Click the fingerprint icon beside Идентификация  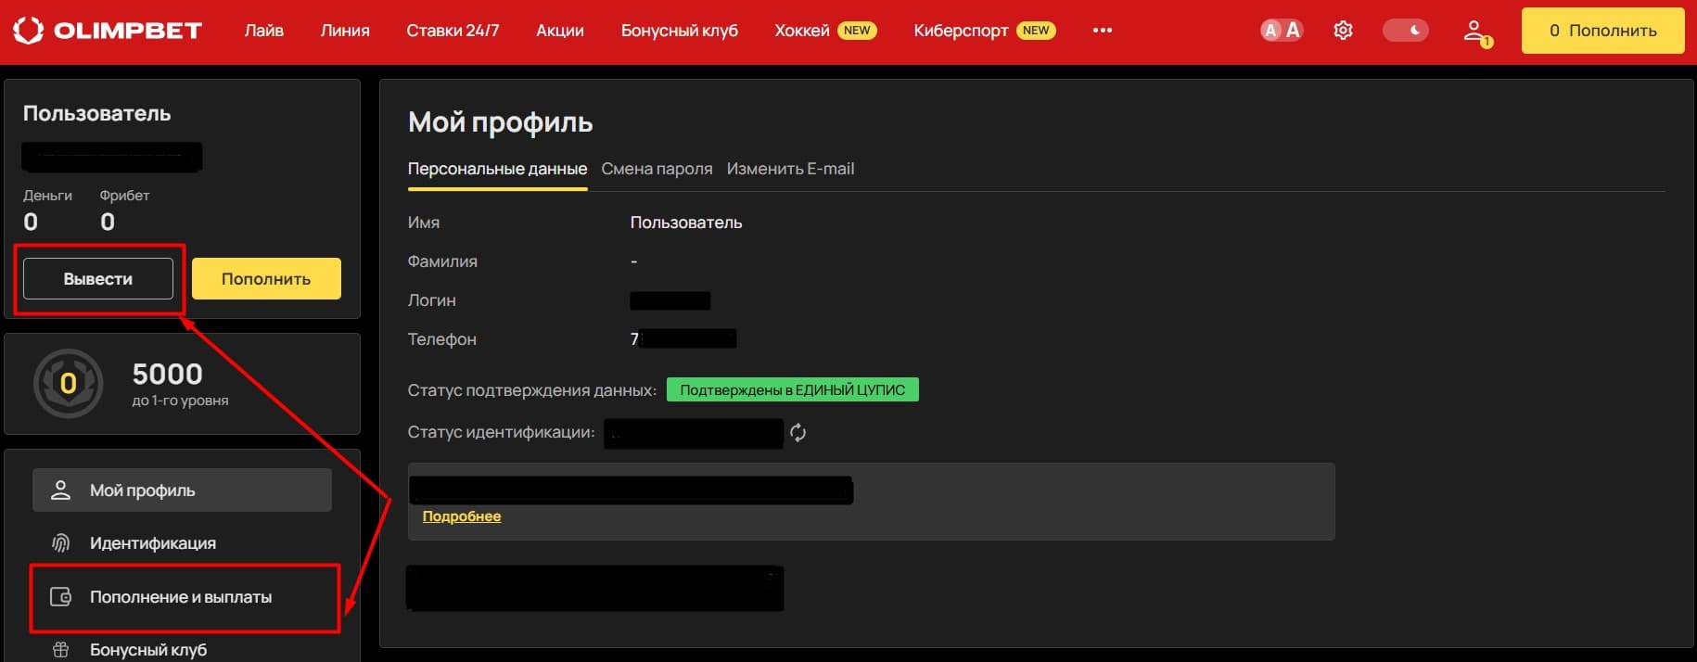[x=60, y=543]
